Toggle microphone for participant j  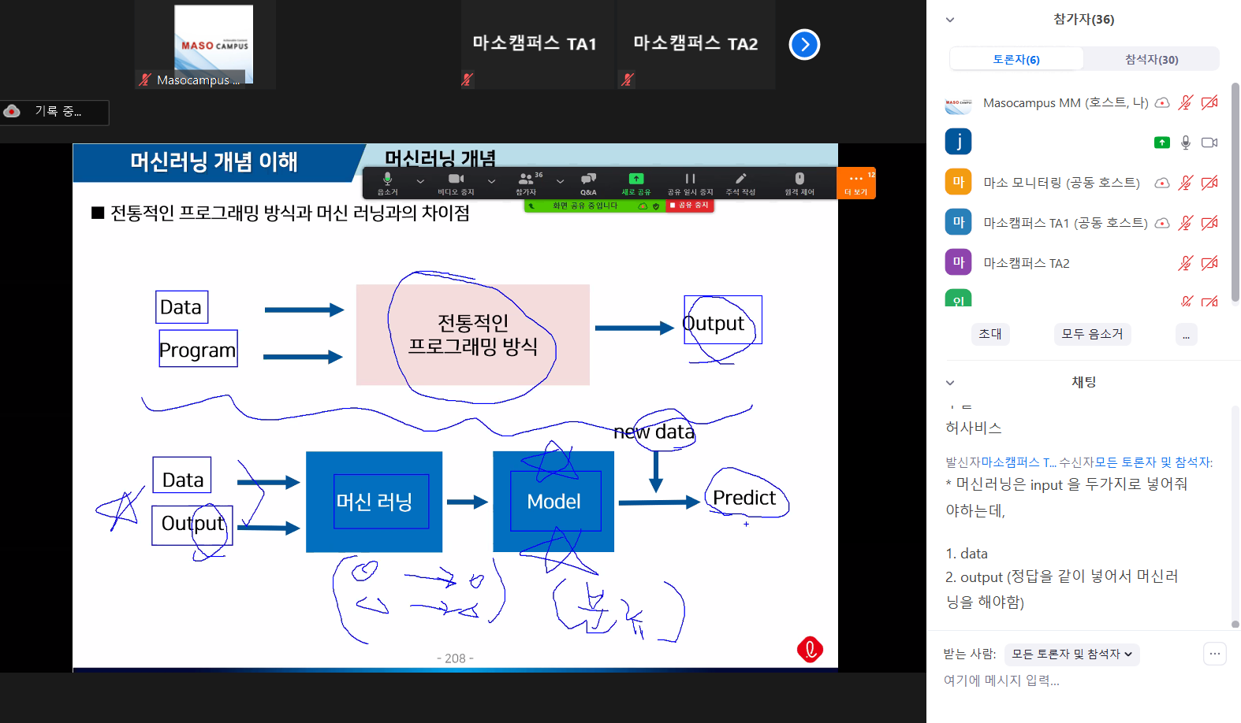pyautogui.click(x=1185, y=143)
